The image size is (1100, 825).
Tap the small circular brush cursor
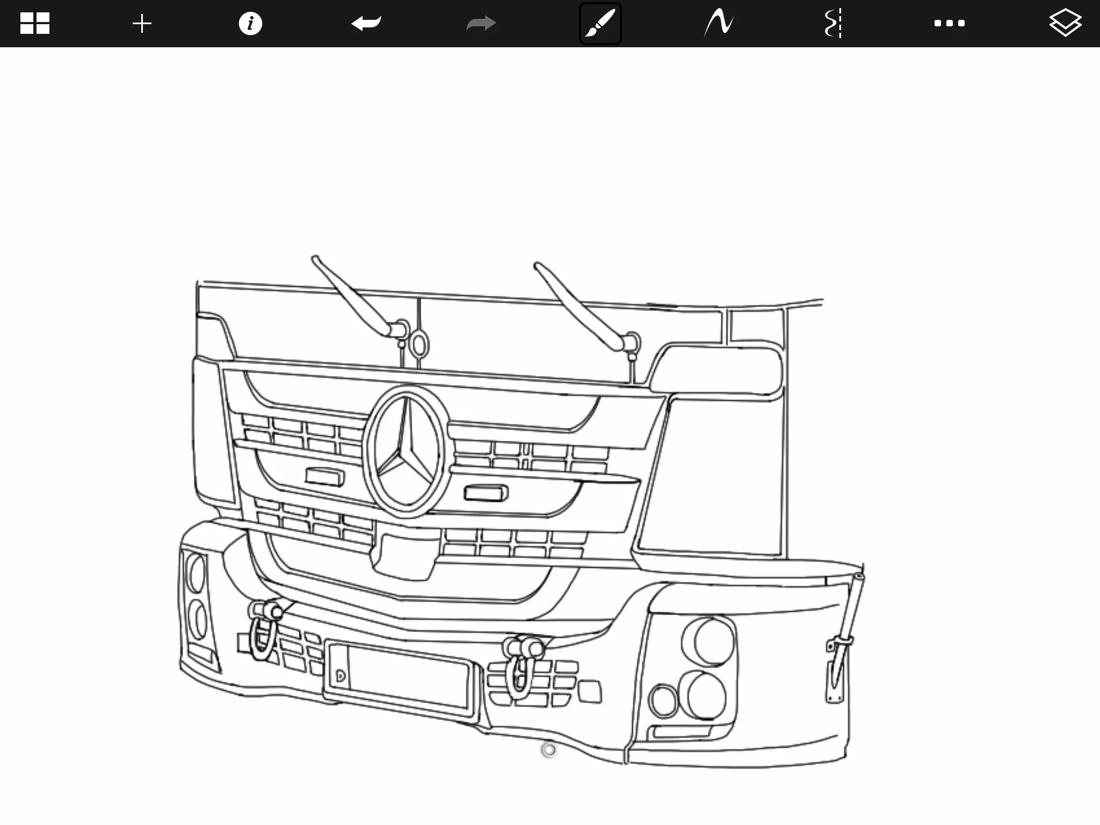pyautogui.click(x=549, y=750)
